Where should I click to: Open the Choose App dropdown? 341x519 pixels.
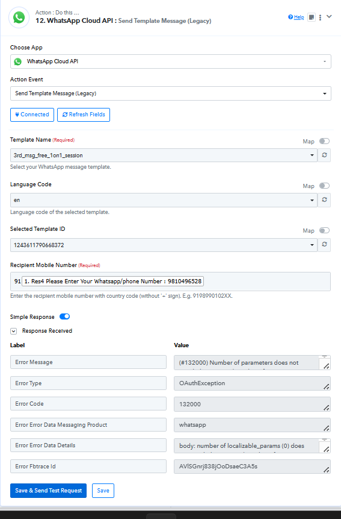click(171, 61)
